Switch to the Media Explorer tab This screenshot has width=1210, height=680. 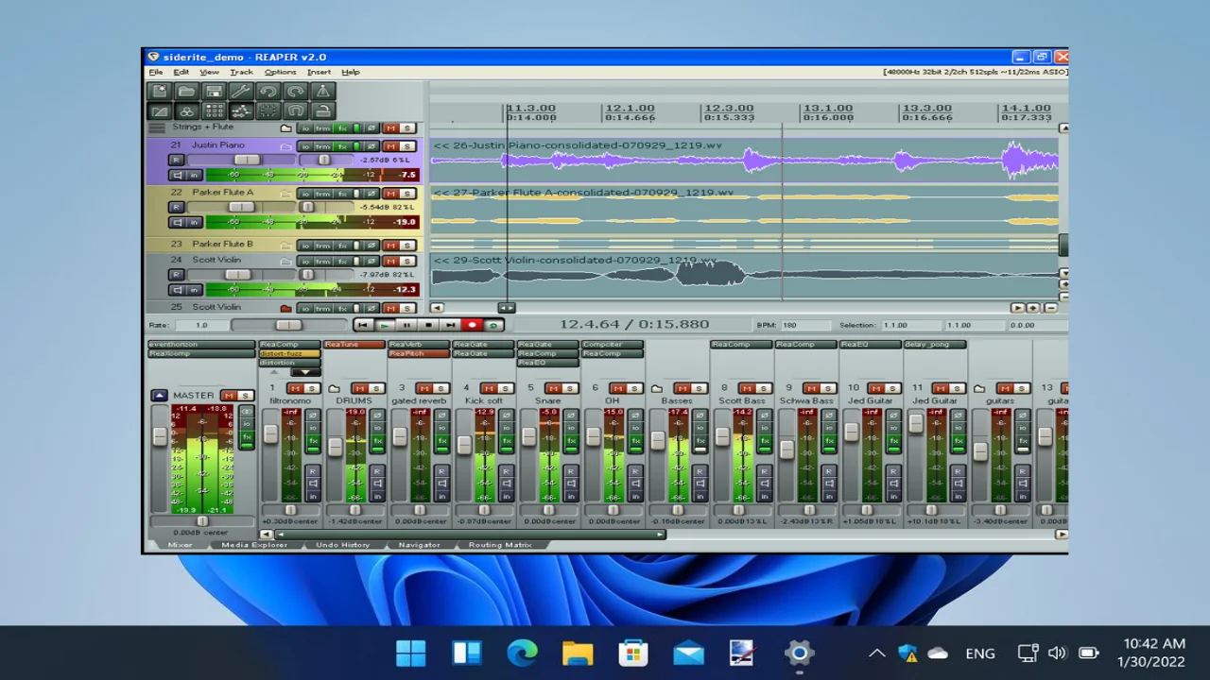pos(254,545)
